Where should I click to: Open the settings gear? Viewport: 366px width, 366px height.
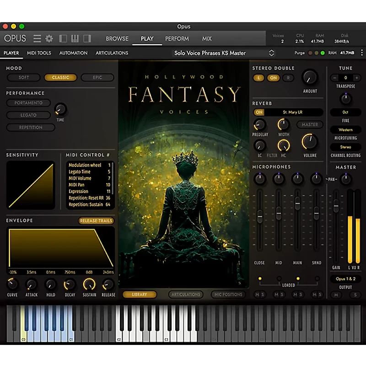click(49, 38)
